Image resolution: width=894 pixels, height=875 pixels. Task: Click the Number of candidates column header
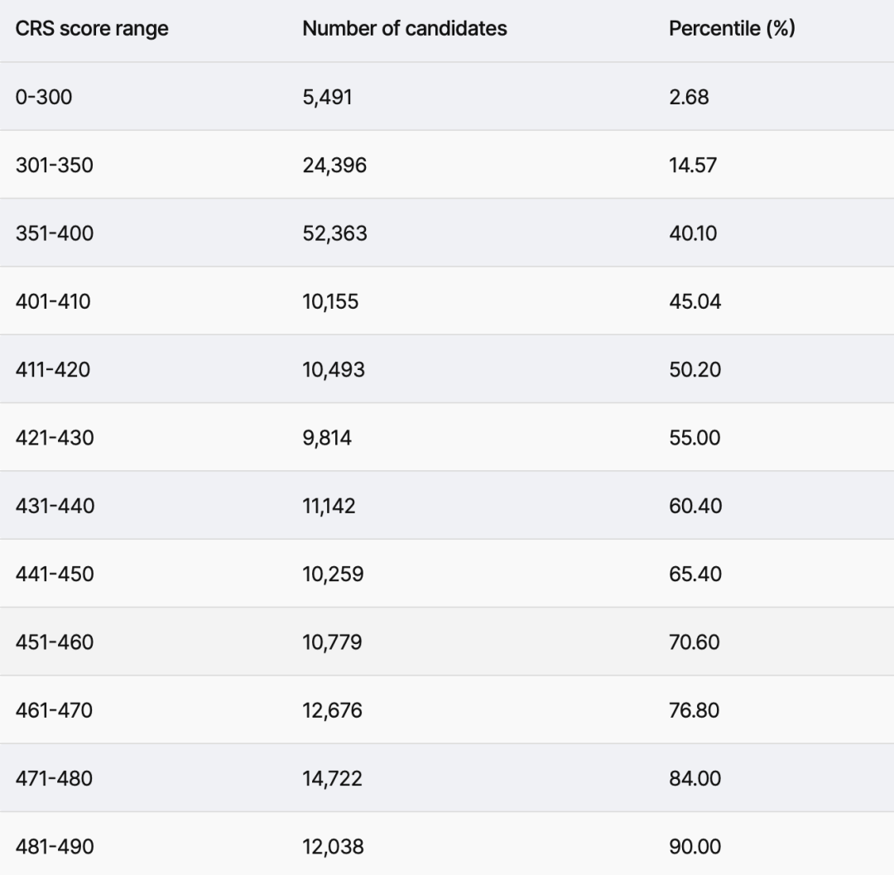(404, 29)
